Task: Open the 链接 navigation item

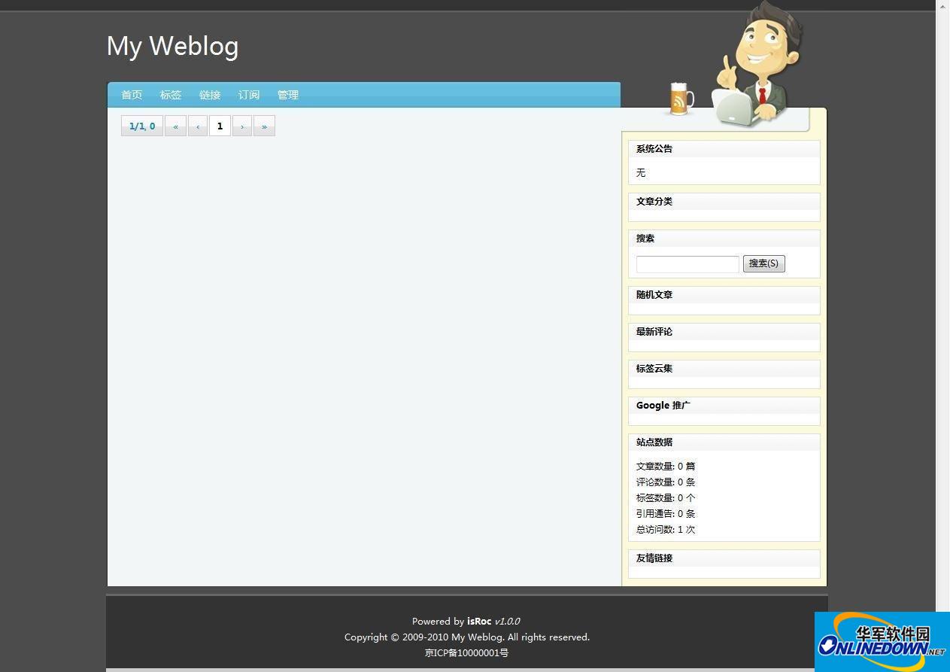Action: click(210, 95)
